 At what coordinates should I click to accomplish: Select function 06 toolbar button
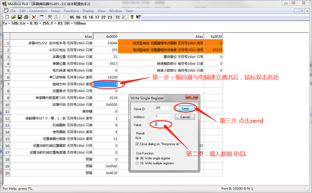tap(78, 17)
